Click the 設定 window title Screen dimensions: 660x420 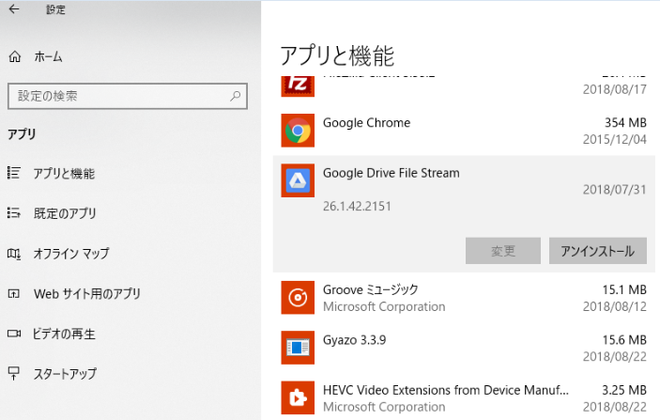[x=55, y=9]
